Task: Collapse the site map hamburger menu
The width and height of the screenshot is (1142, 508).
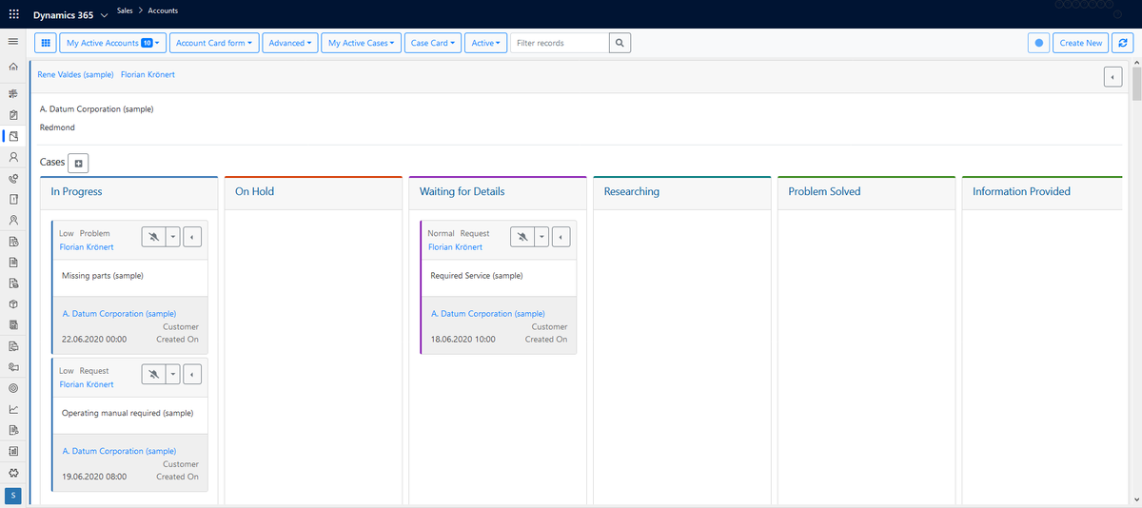Action: (13, 42)
